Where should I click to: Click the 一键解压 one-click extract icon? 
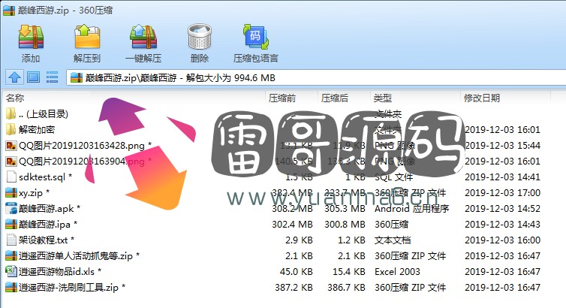coord(143,37)
